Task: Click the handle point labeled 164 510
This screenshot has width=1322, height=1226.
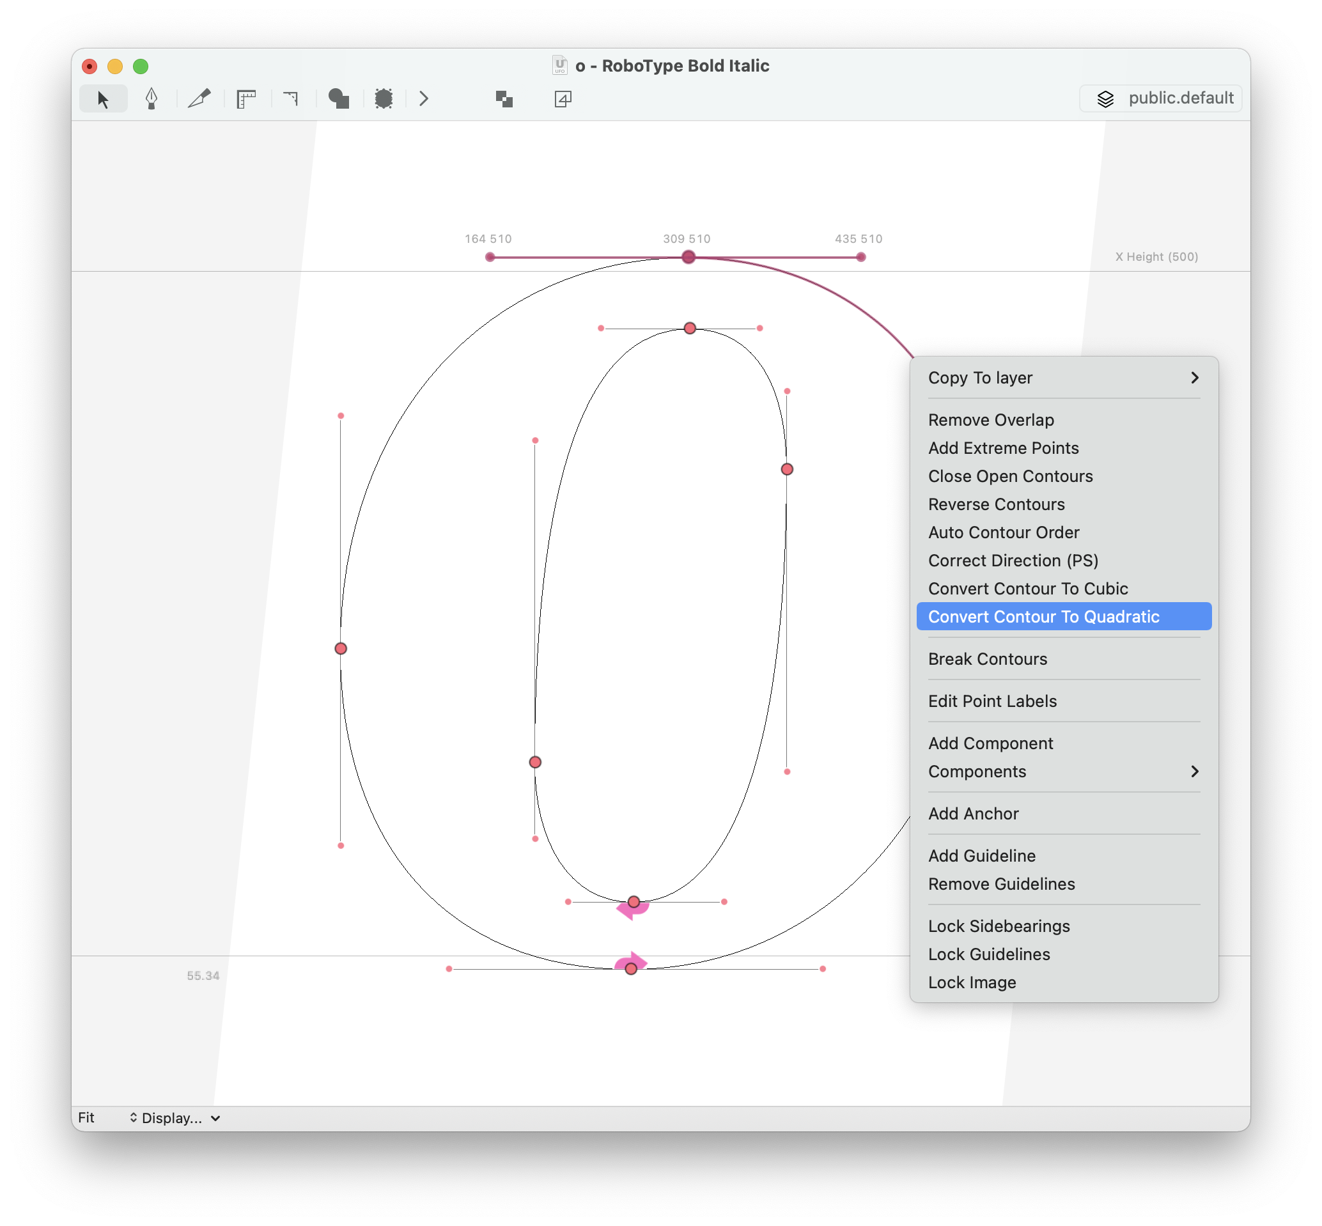Action: pos(490,257)
